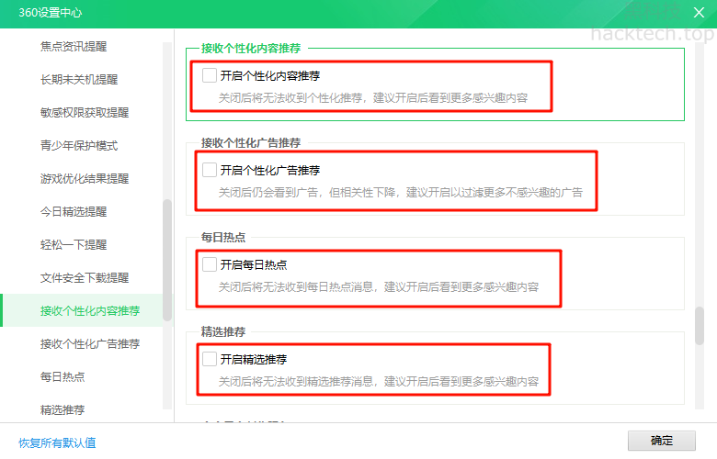Tick the 开启每日热点 checkbox

[x=210, y=264]
